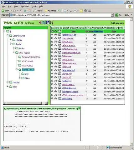Open the View menu

(x=16, y=7)
